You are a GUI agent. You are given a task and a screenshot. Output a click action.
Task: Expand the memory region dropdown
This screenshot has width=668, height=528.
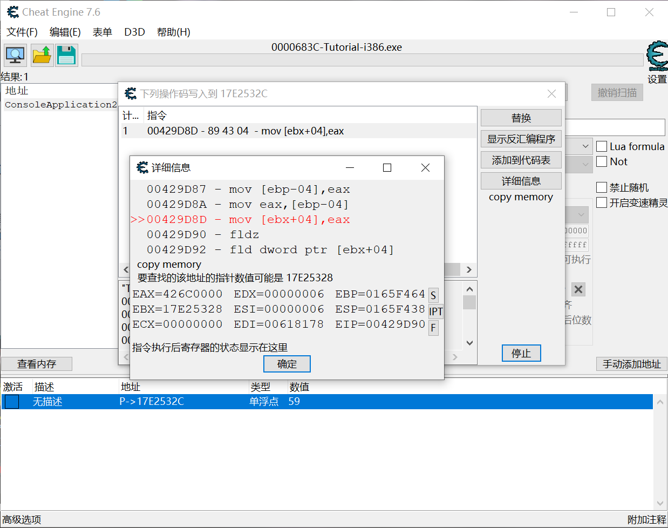(x=581, y=214)
